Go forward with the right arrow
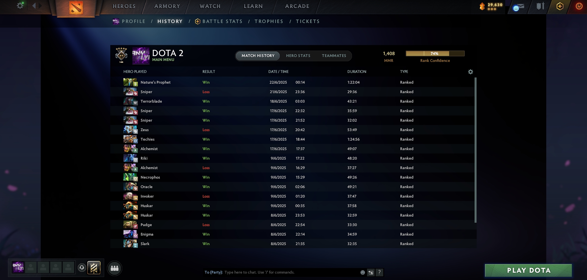Viewport: 587px width, 280px height. (40, 6)
